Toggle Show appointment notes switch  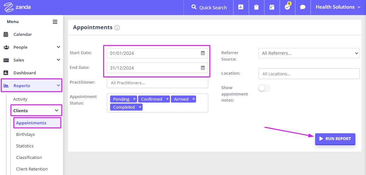[x=264, y=88]
